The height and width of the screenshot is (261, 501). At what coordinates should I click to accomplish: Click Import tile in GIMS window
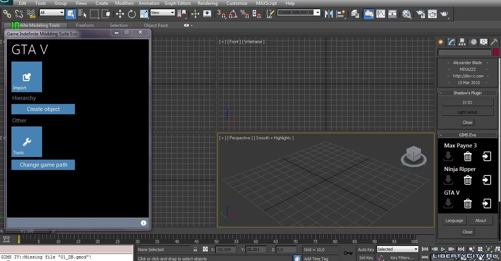pos(27,77)
